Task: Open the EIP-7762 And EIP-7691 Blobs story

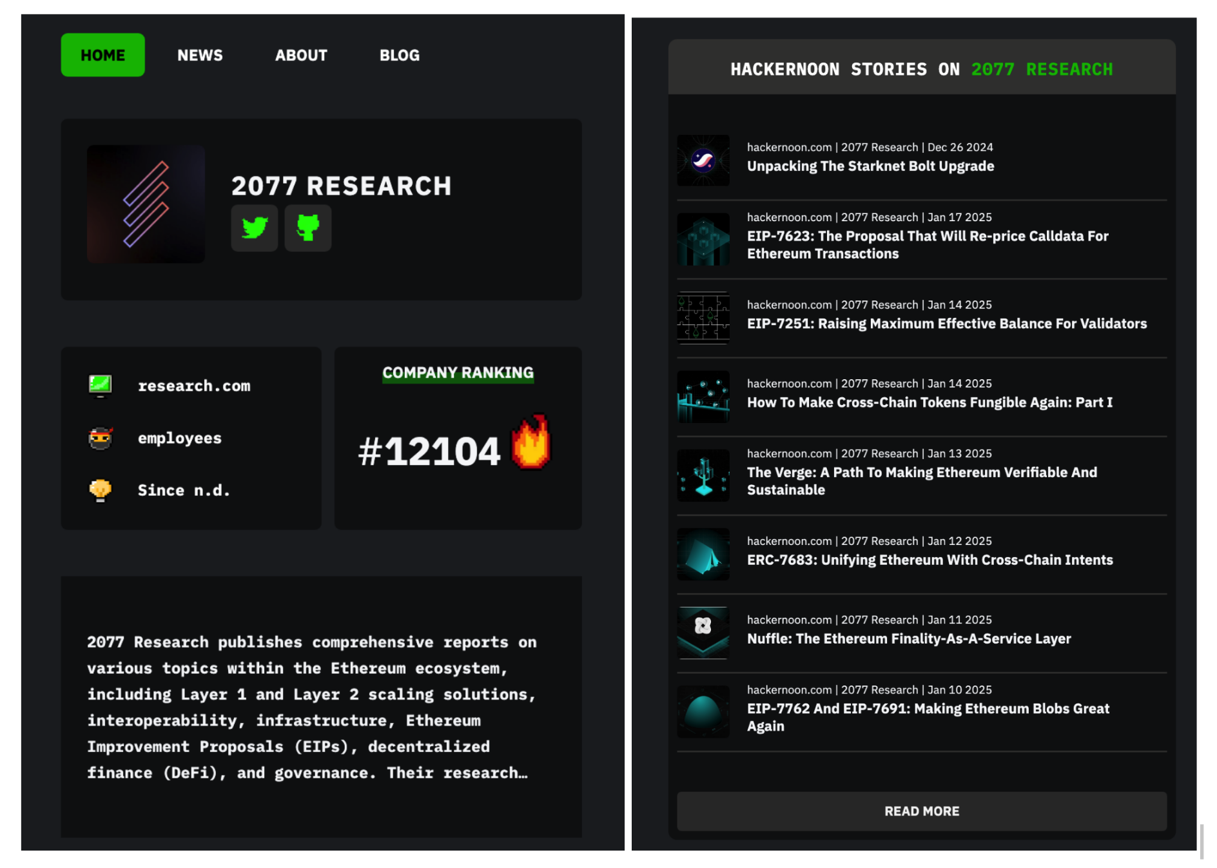Action: pos(928,716)
